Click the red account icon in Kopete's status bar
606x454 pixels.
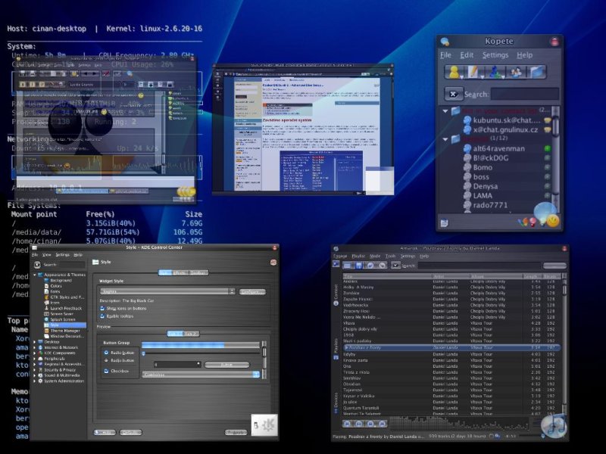tap(533, 222)
